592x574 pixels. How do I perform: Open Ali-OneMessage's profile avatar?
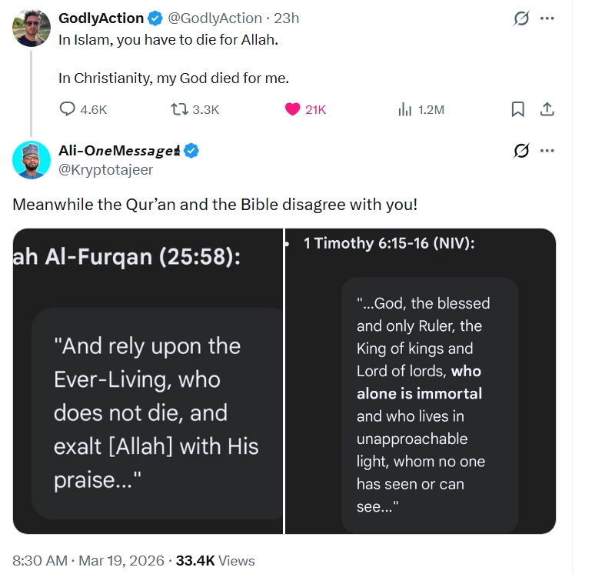pyautogui.click(x=32, y=160)
